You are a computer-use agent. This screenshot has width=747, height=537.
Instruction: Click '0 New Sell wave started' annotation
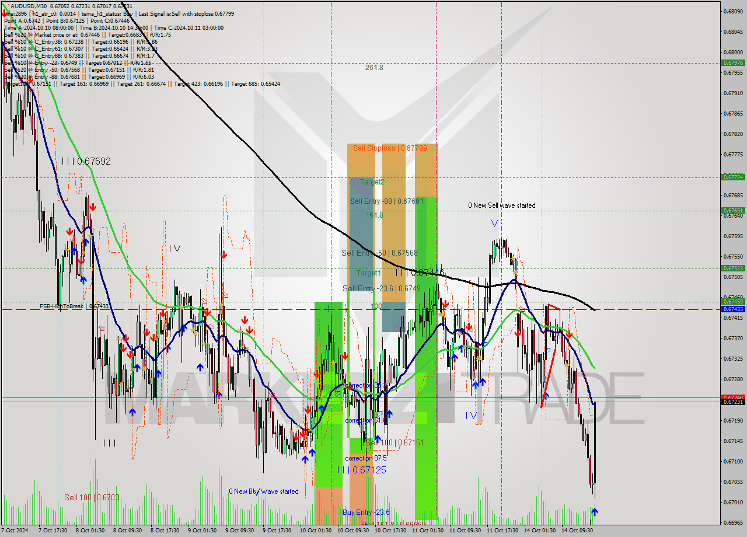pyautogui.click(x=502, y=205)
